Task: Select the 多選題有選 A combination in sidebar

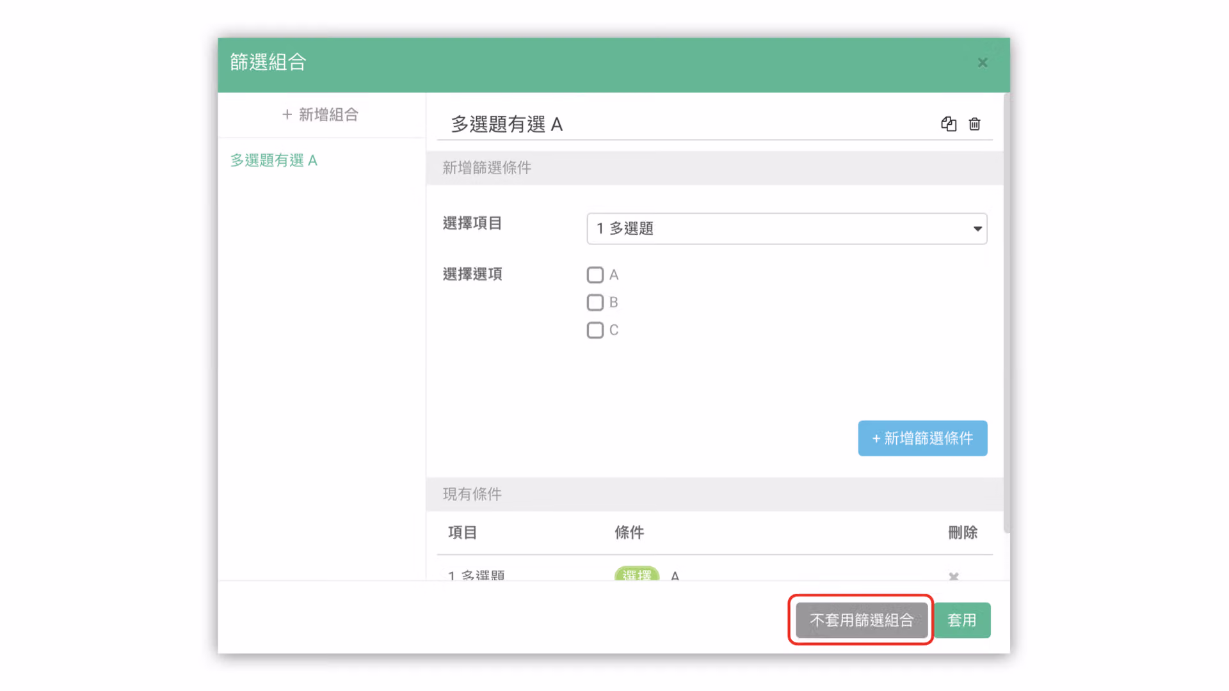Action: tap(274, 160)
